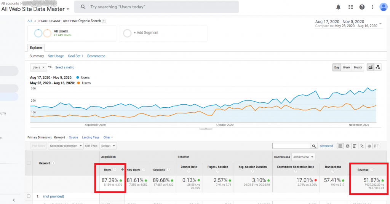Set primary dimension to Source
390x204 pixels.
pos(74,137)
